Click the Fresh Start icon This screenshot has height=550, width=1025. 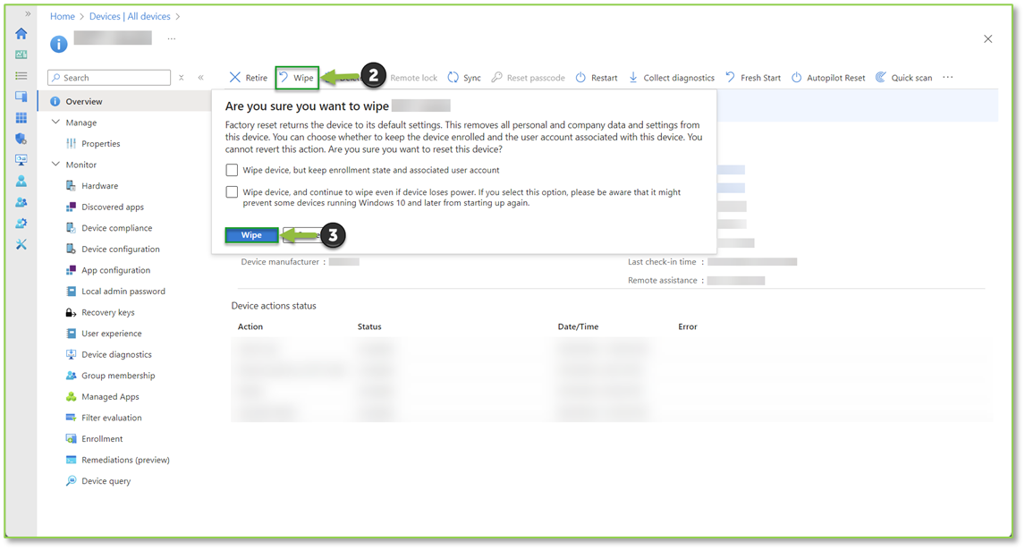coord(731,78)
